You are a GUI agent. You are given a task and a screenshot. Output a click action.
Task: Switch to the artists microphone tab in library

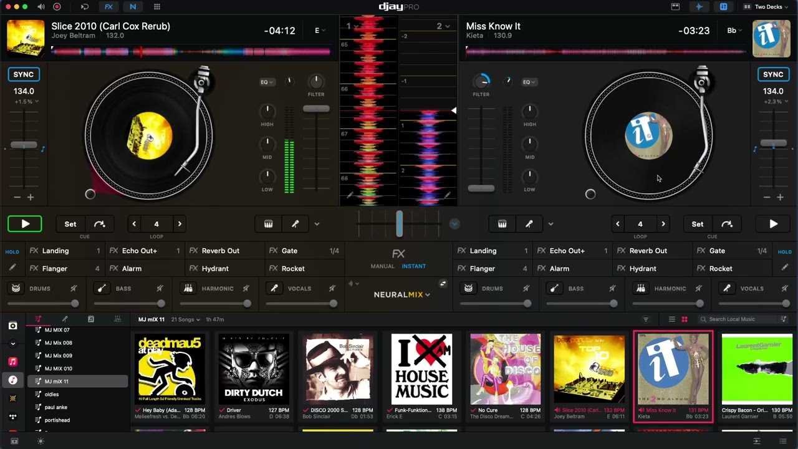tap(65, 319)
